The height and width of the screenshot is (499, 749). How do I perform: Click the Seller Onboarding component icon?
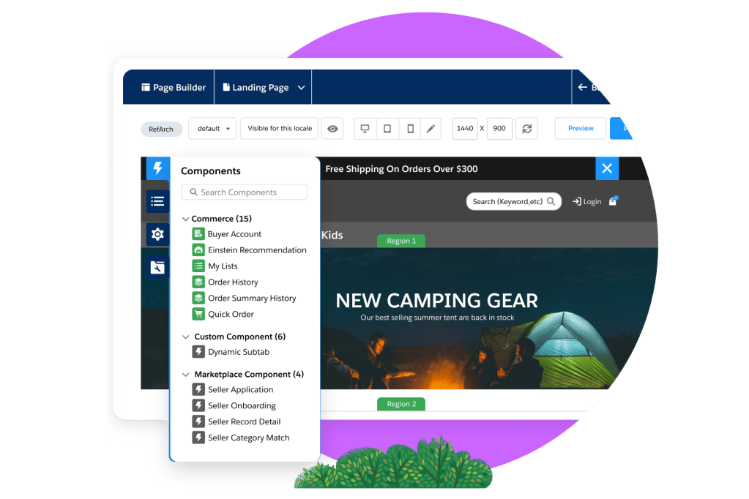click(x=198, y=405)
